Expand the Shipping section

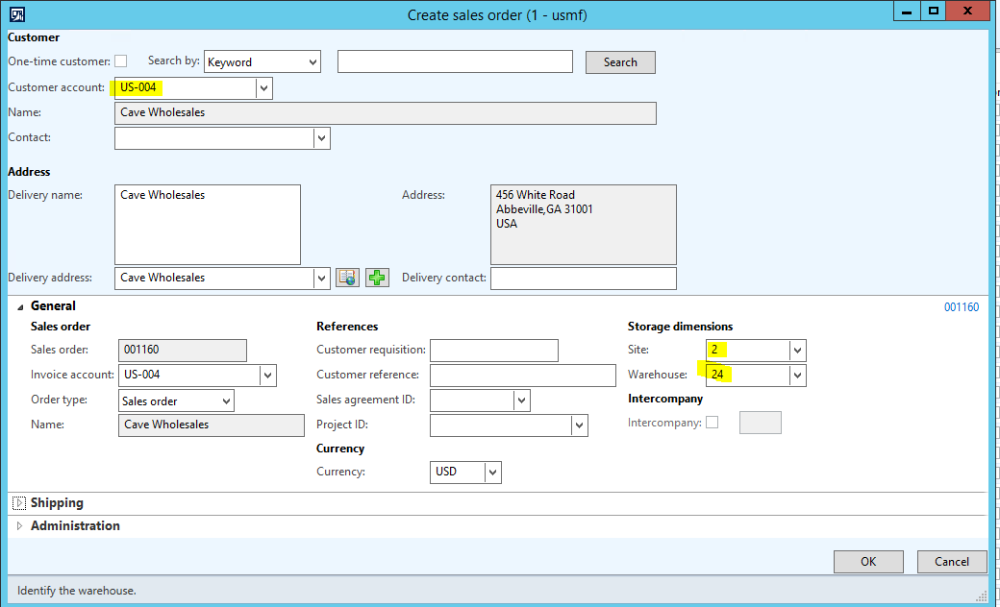20,503
